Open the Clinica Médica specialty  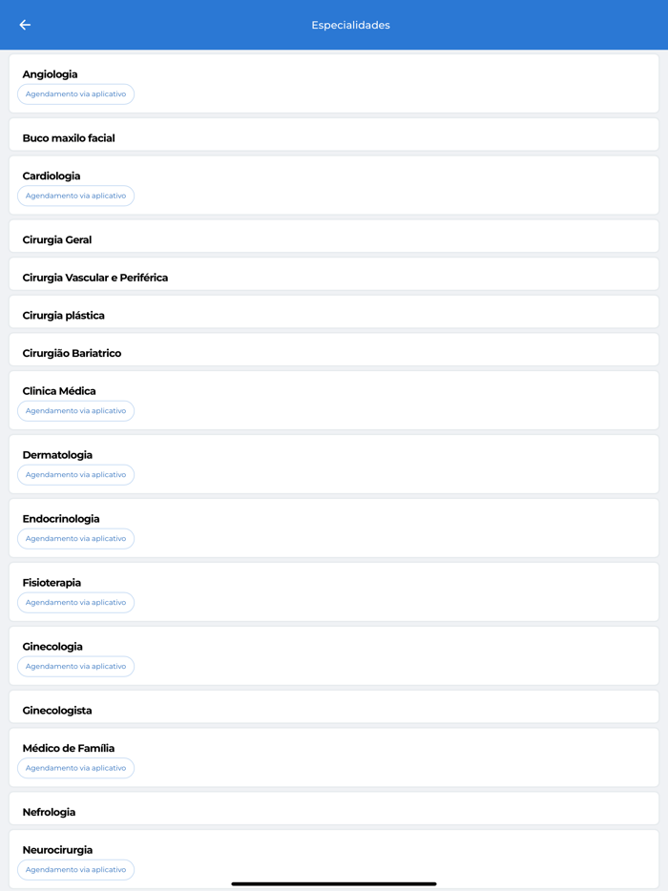click(x=59, y=391)
